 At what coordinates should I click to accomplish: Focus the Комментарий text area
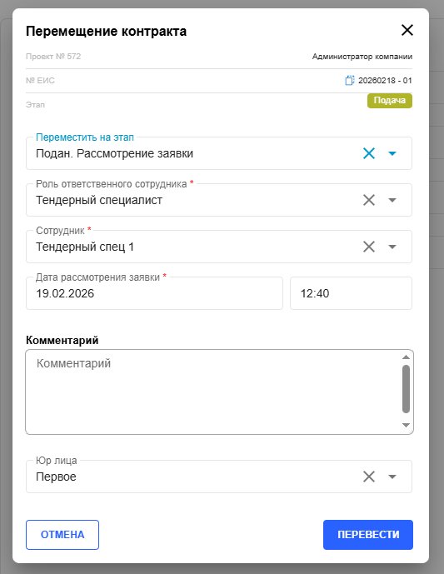point(214,392)
